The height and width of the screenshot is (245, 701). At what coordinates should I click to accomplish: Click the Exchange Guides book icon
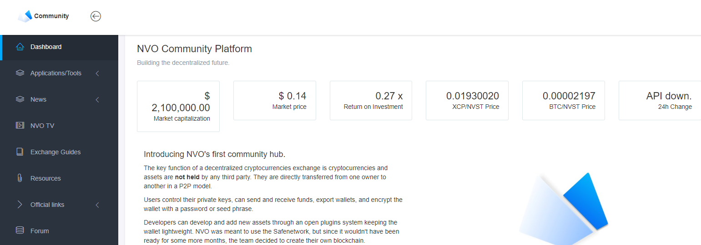pos(20,152)
